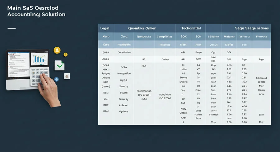Click the "Options" entry
This screenshot has height=152, width=280.
click(124, 111)
